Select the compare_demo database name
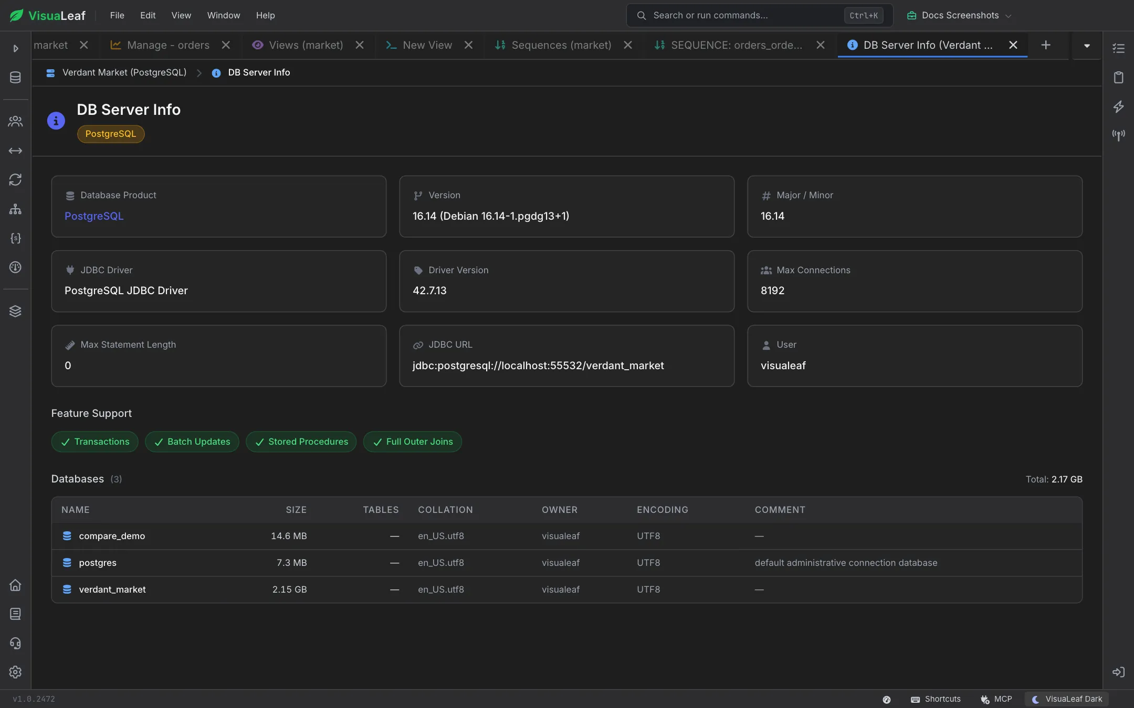Screen dimensions: 1134x708 [112, 536]
